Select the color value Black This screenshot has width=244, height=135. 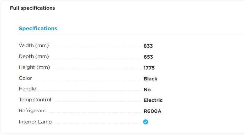[x=150, y=79]
